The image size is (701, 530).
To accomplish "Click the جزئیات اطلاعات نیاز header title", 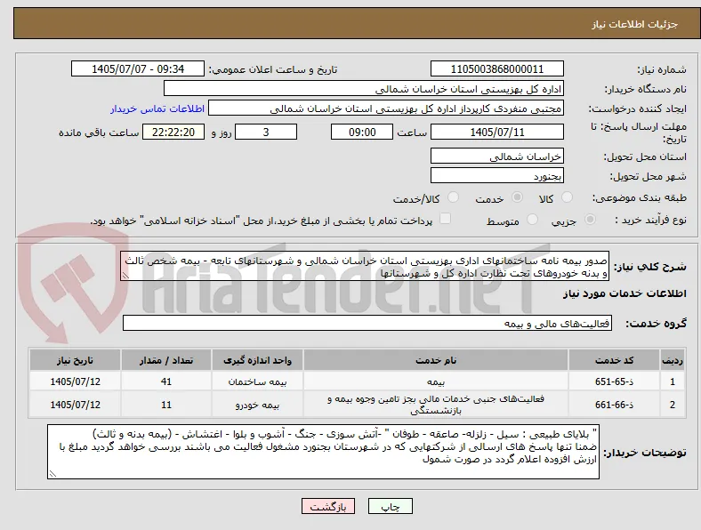I will [x=635, y=24].
